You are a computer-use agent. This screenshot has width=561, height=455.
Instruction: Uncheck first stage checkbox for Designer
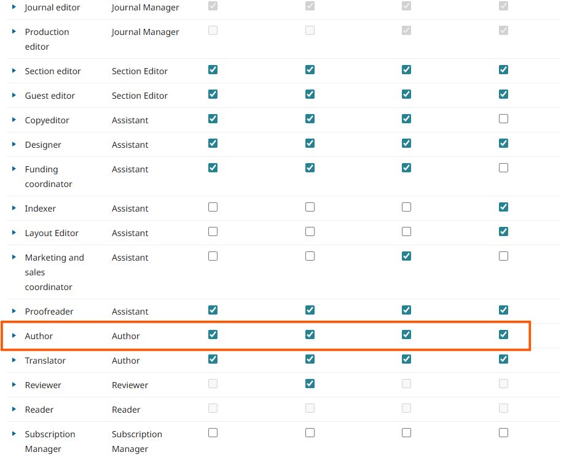coord(213,143)
